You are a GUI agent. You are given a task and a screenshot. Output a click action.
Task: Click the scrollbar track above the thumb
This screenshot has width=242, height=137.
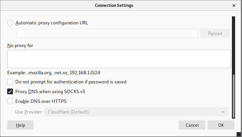click(x=234, y=43)
